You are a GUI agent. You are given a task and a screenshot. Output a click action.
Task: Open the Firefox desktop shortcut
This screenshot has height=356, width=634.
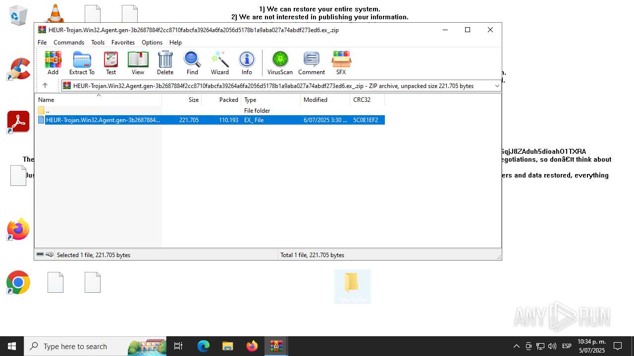tap(18, 229)
